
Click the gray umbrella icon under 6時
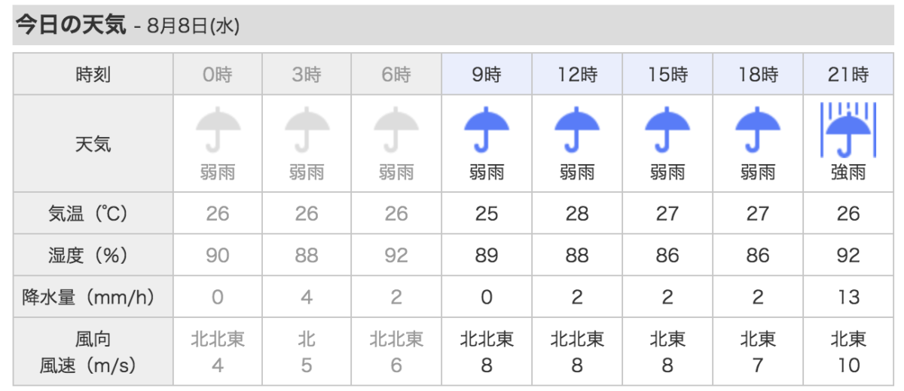tap(396, 130)
